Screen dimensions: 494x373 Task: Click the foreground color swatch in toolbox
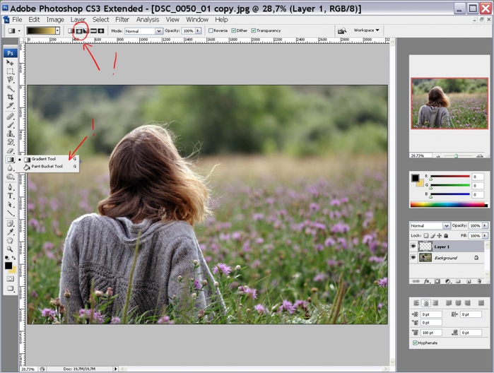click(x=8, y=266)
